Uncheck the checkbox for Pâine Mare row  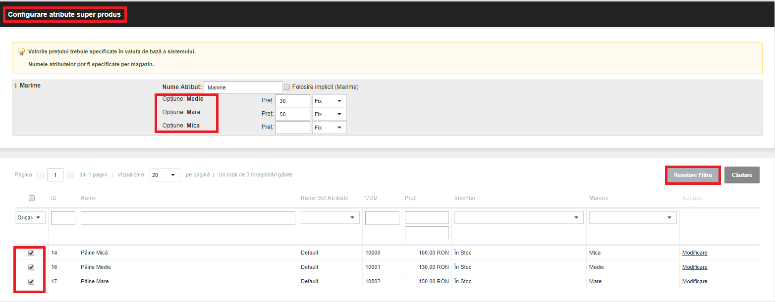pyautogui.click(x=31, y=282)
